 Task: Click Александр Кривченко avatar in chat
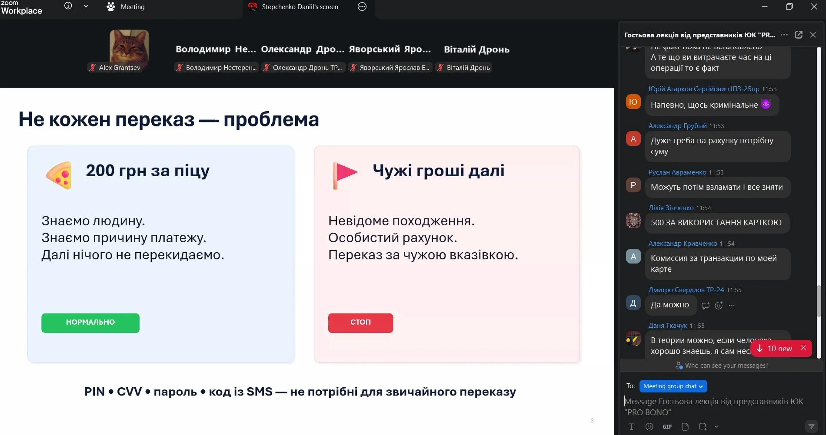pyautogui.click(x=633, y=256)
